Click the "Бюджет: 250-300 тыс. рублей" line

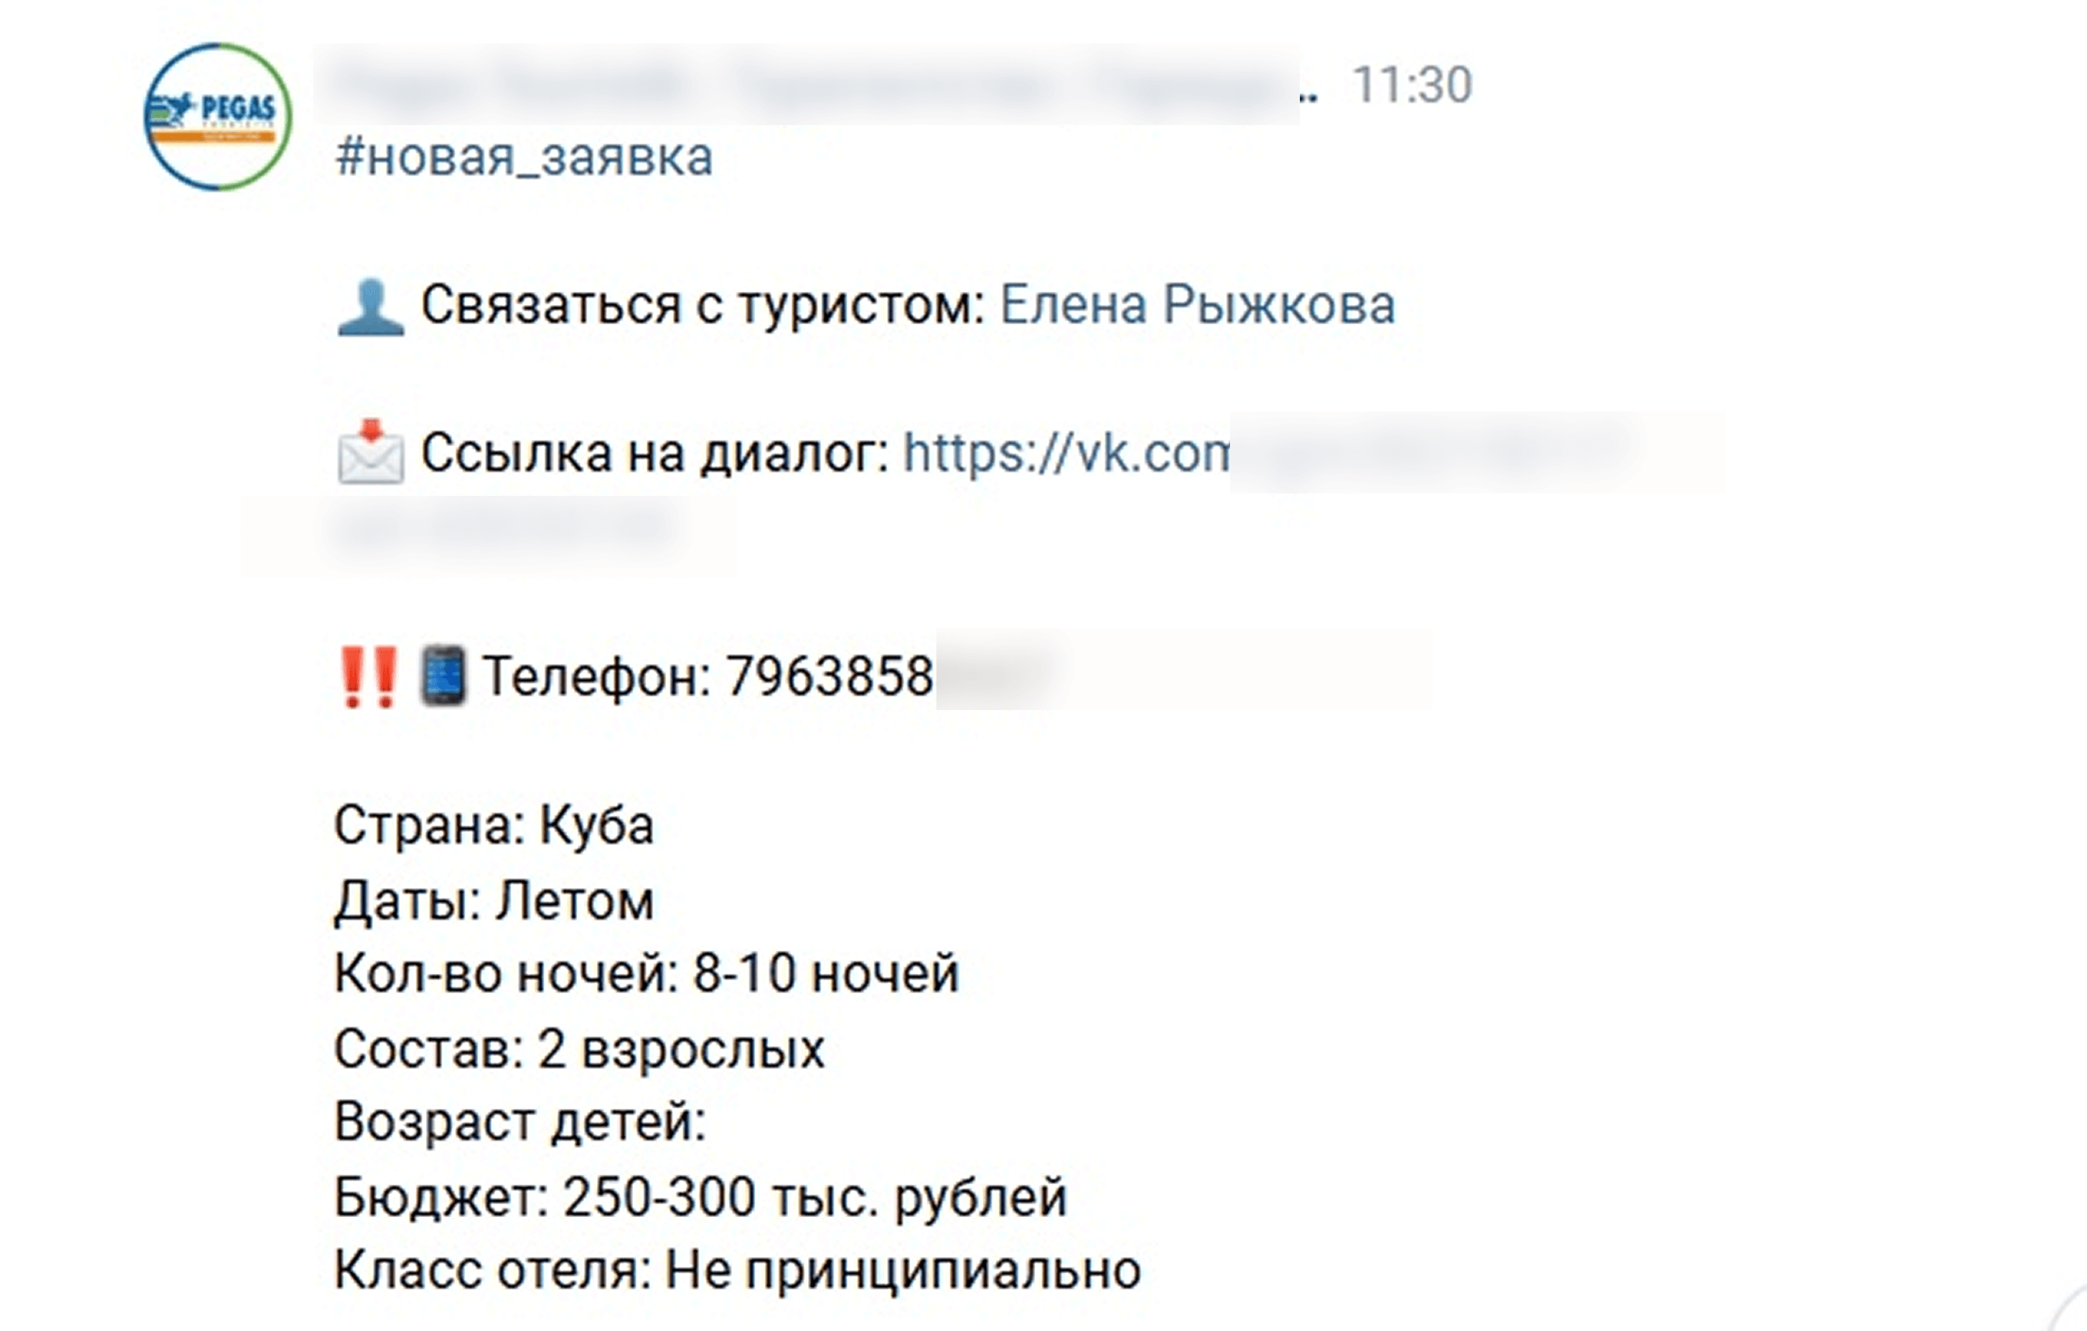pos(700,1198)
